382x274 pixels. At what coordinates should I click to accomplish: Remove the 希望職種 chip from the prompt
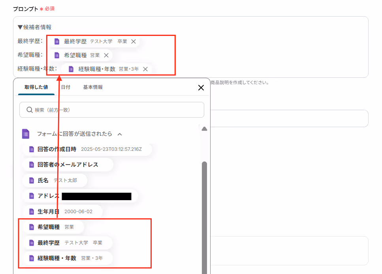pos(106,55)
